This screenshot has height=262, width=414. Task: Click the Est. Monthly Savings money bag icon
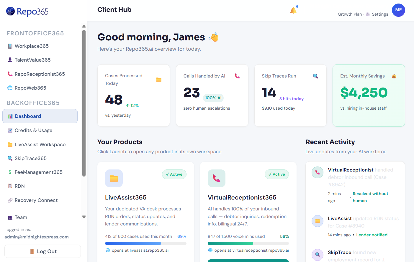click(x=394, y=76)
